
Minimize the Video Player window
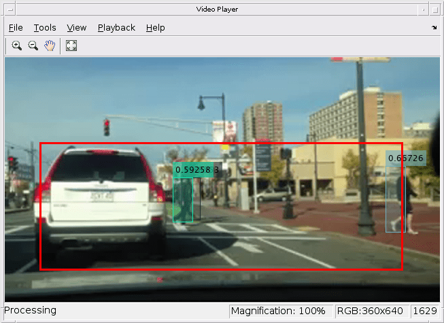[x=424, y=10]
